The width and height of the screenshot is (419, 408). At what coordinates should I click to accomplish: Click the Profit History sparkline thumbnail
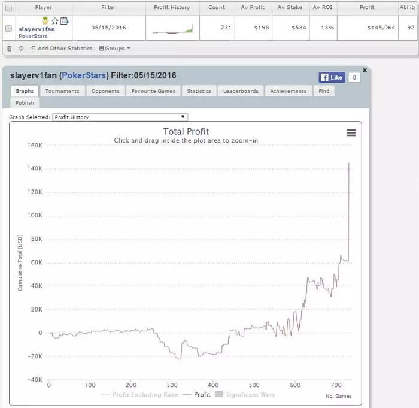[172, 28]
